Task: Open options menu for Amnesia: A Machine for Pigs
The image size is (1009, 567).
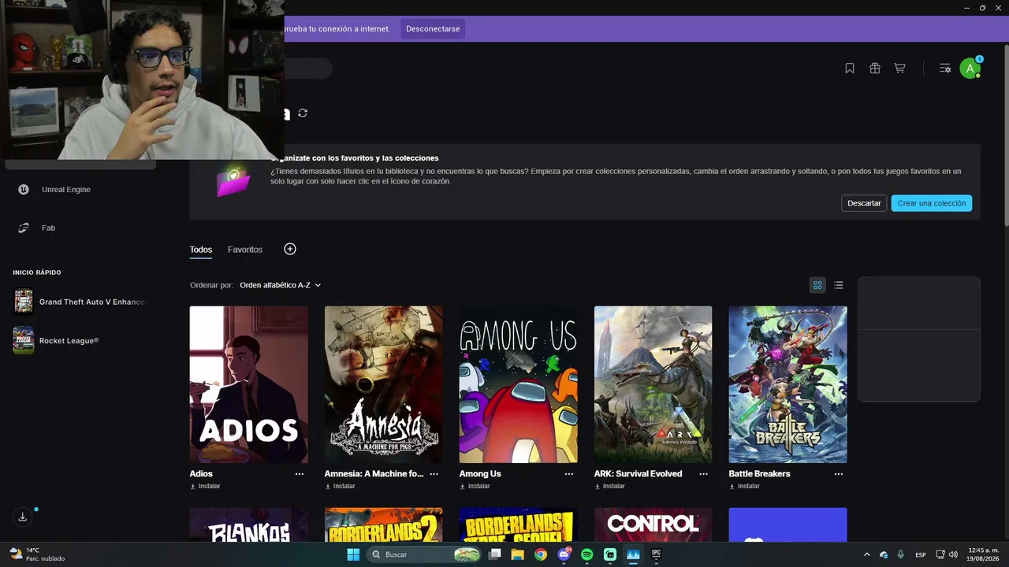Action: pos(434,474)
